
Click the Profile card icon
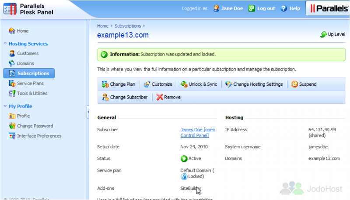tap(12, 116)
